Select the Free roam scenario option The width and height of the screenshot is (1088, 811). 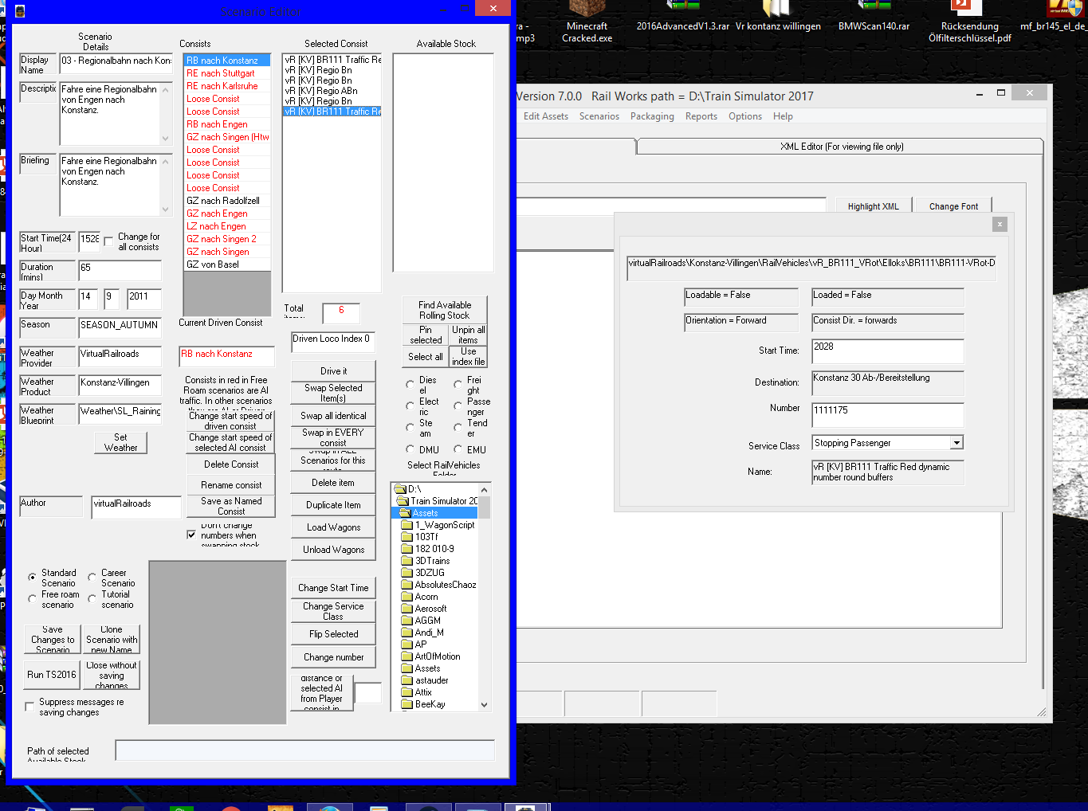click(x=32, y=599)
